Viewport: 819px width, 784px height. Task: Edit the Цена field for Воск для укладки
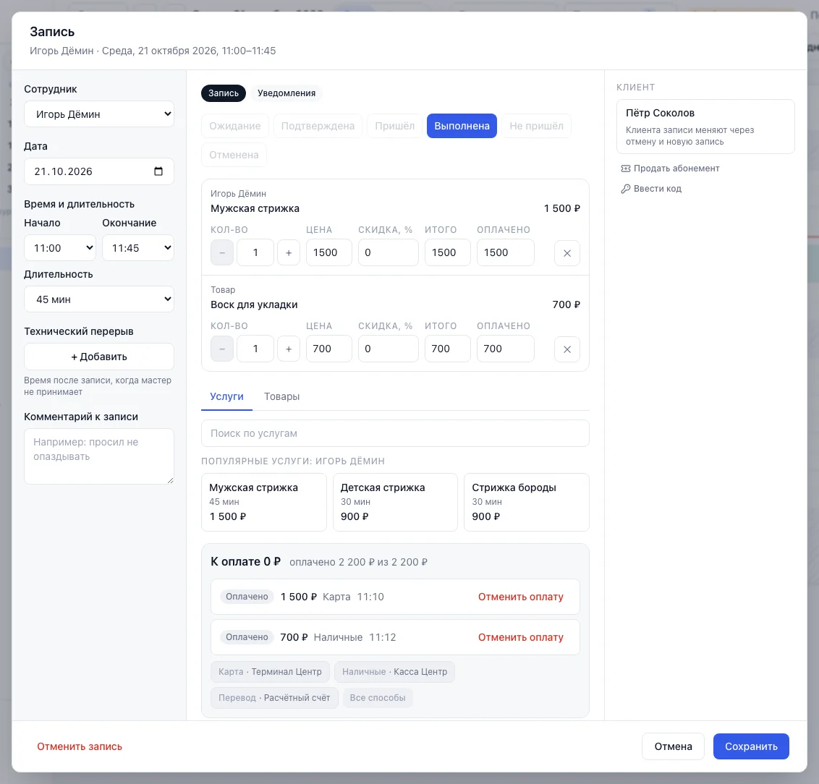[x=328, y=349]
